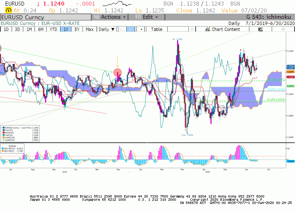Click the EURUSD ticker in the header
This screenshot has width=295, height=212.
15,4
